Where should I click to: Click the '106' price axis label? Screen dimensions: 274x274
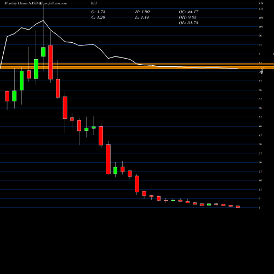(x=261, y=18)
